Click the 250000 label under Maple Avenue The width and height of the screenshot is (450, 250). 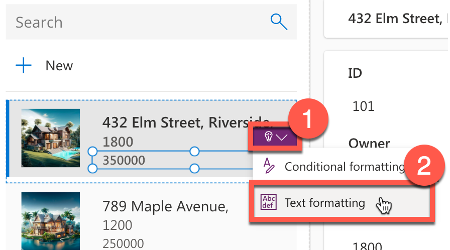(x=124, y=243)
